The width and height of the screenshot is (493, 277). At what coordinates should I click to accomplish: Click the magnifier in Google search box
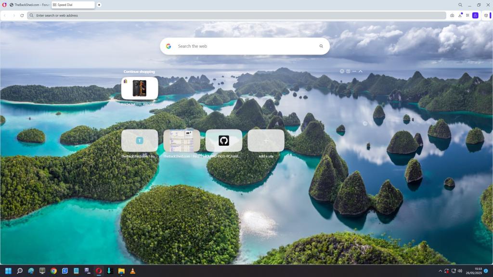coord(321,46)
